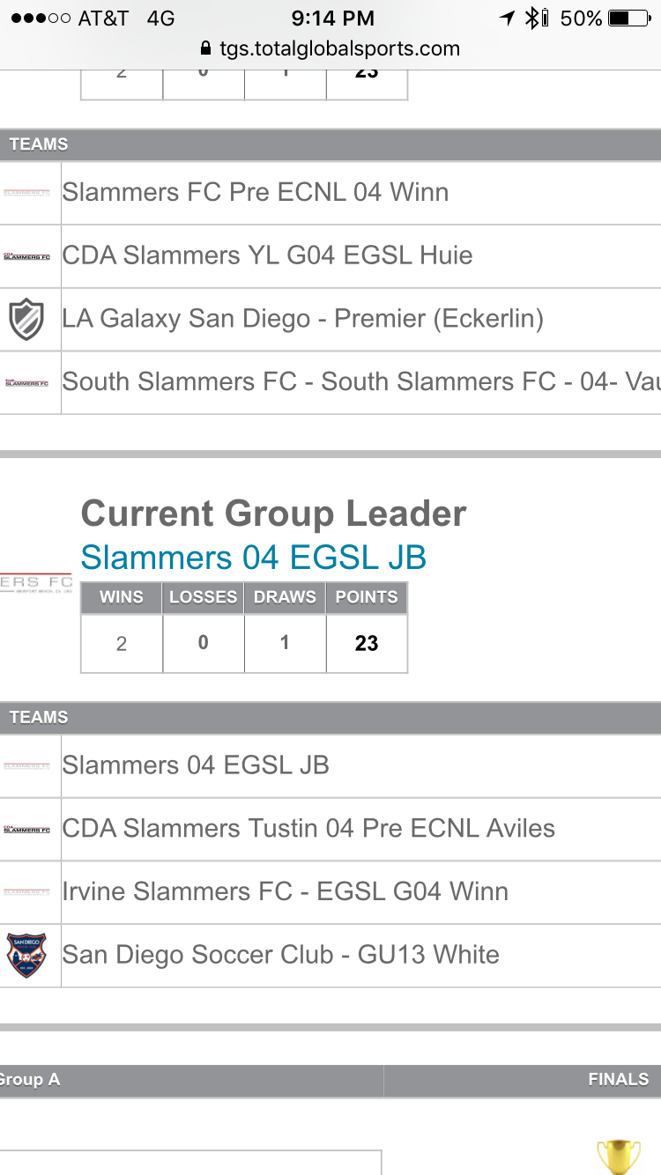Viewport: 661px width, 1175px height.
Task: Open CDA Slammers Tustin 04 Pre ECNL Aviles
Action: click(308, 829)
